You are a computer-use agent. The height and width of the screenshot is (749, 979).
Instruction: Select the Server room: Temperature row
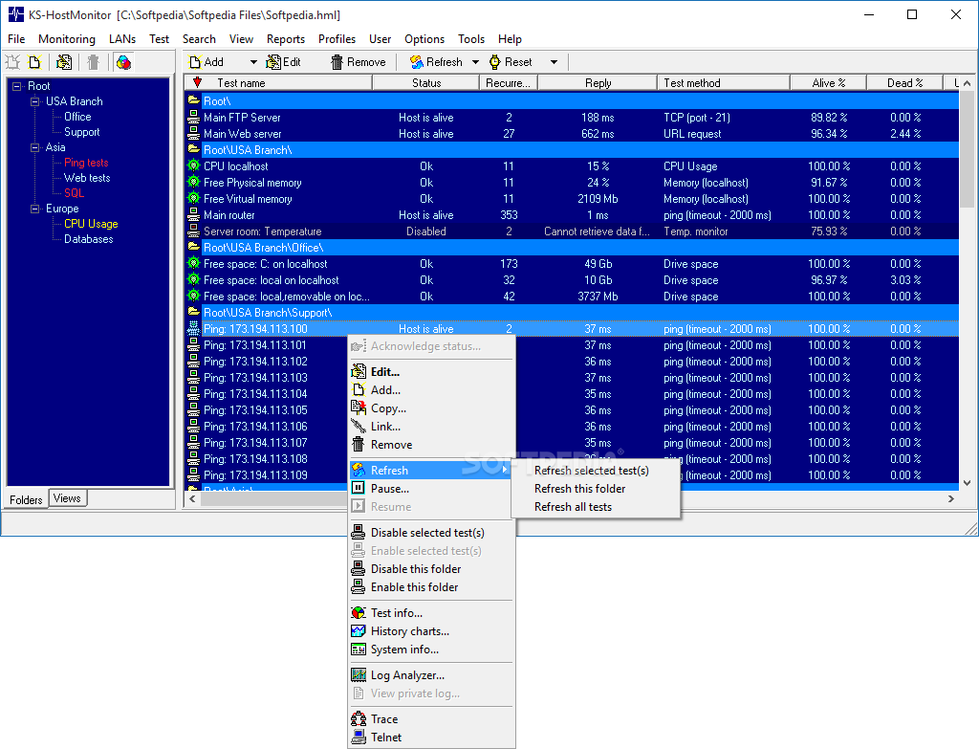[x=572, y=231]
